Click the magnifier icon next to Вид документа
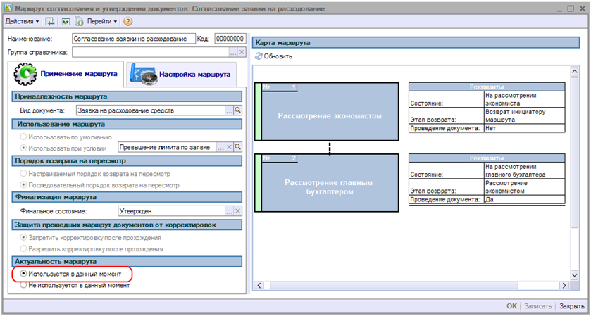The image size is (591, 316). point(238,110)
